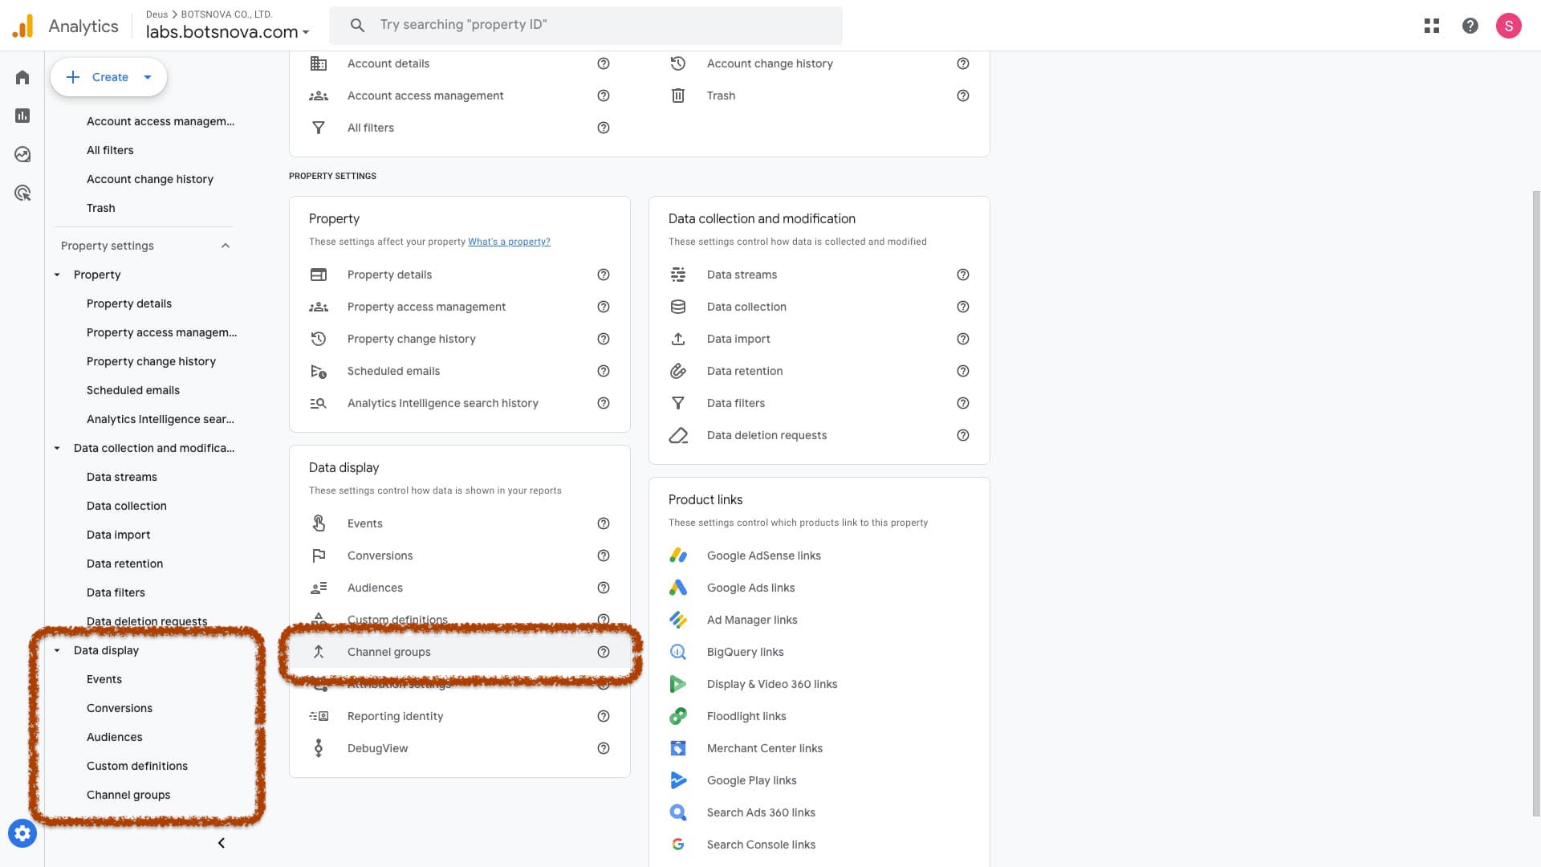Collapse the Property tree node arrow
The height and width of the screenshot is (867, 1541).
click(57, 275)
